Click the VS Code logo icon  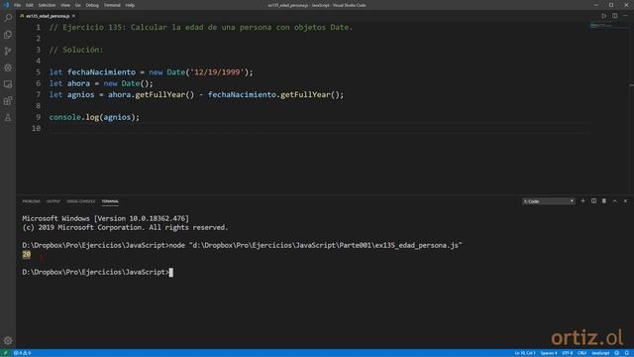(x=6, y=5)
